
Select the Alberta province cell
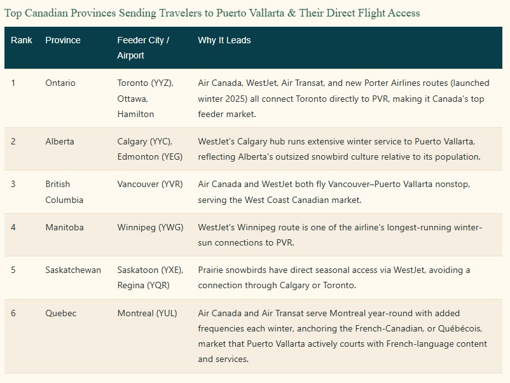[60, 141]
